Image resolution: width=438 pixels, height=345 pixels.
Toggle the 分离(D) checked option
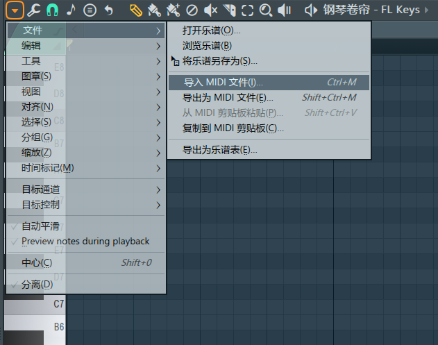click(37, 285)
